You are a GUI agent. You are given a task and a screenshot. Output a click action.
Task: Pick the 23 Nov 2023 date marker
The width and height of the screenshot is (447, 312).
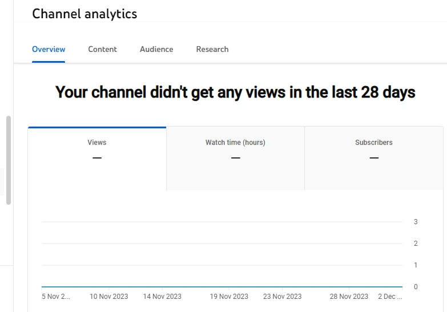pos(282,297)
